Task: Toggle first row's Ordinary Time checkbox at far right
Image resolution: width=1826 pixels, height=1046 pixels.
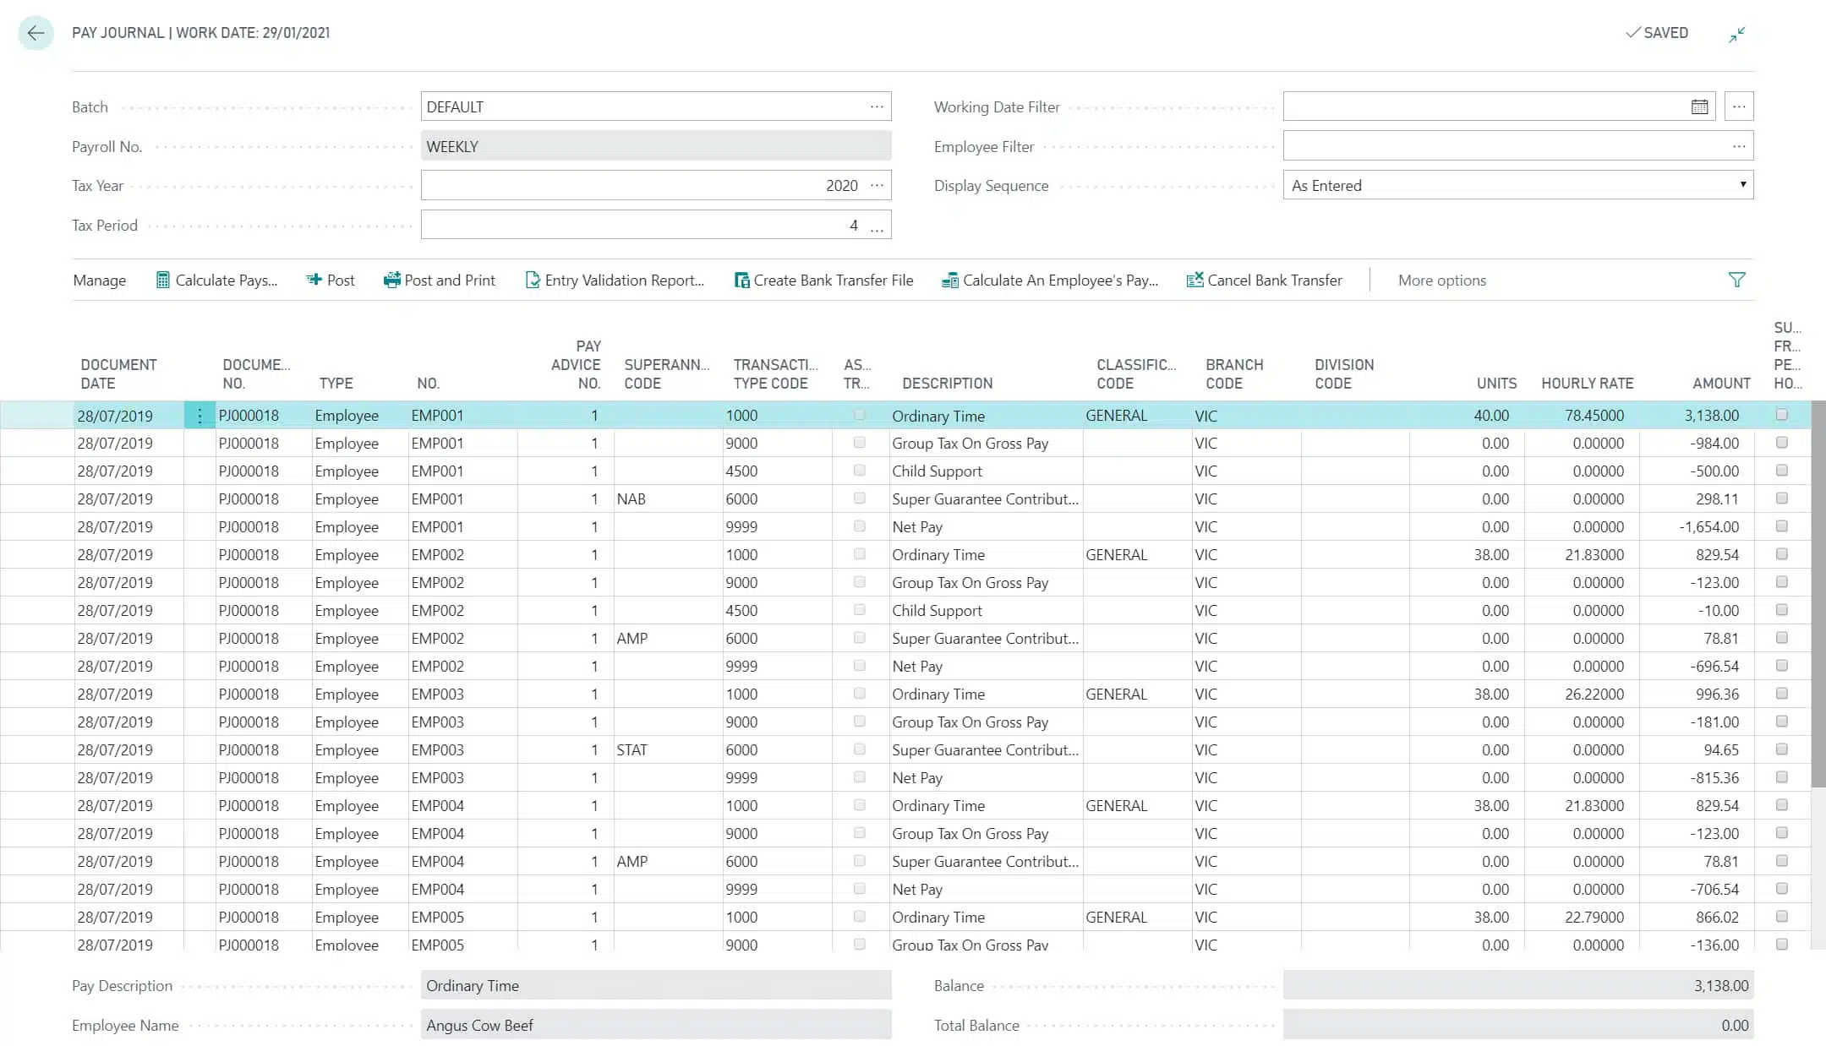Action: tap(1782, 415)
